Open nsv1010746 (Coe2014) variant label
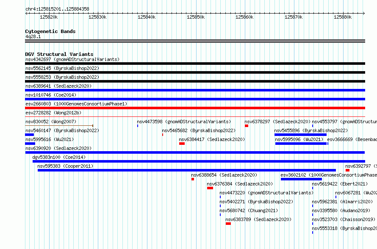The image size is (377, 249). pyautogui.click(x=51, y=95)
